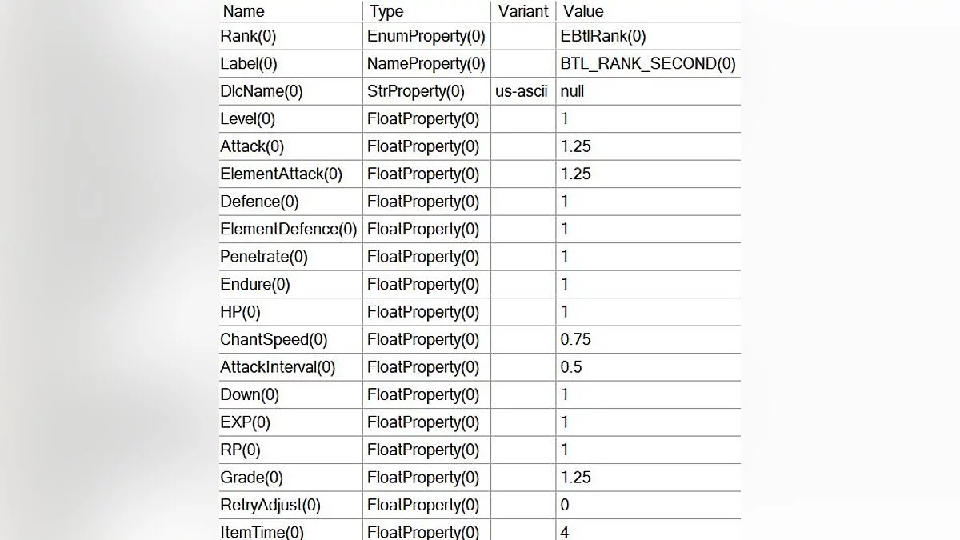Click the Attack(0) row name
The height and width of the screenshot is (540, 960).
pyautogui.click(x=252, y=146)
